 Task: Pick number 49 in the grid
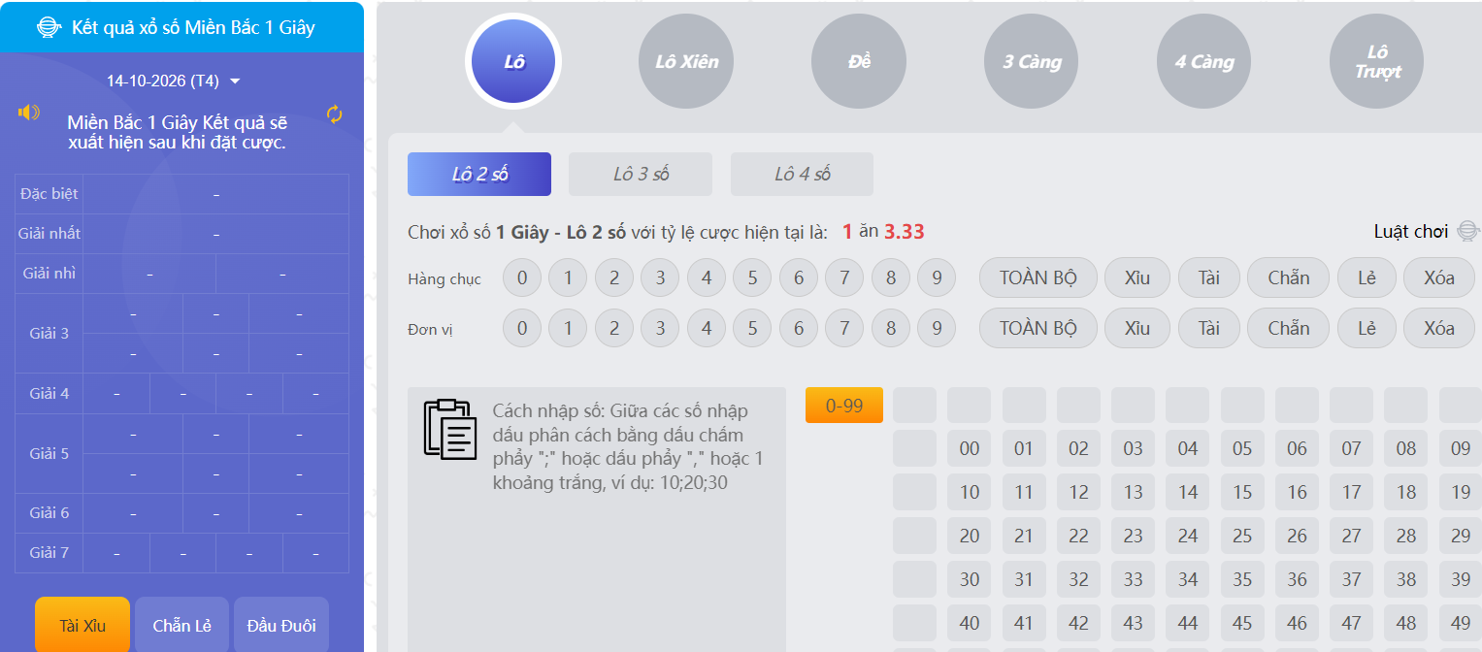pos(1461,623)
